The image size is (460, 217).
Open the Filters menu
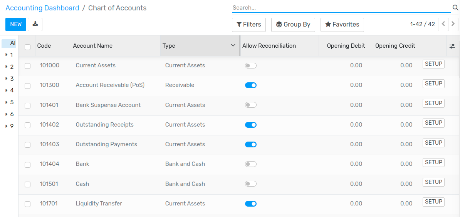click(249, 25)
